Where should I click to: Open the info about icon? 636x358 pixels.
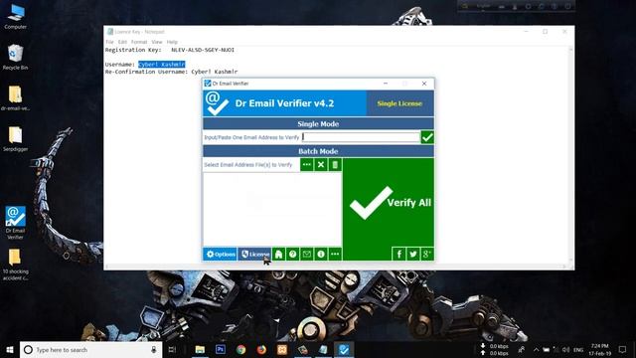[321, 255]
